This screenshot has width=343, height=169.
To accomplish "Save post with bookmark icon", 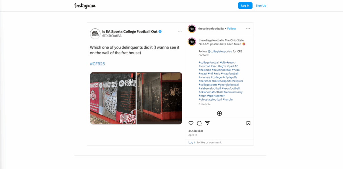I will tap(248, 123).
